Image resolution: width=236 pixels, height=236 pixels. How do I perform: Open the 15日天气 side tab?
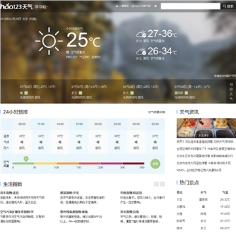coord(231,92)
